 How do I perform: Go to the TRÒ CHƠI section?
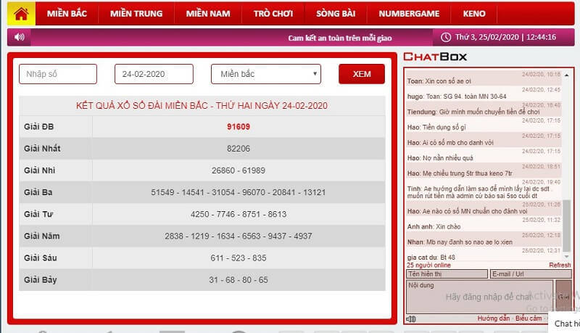coord(273,14)
